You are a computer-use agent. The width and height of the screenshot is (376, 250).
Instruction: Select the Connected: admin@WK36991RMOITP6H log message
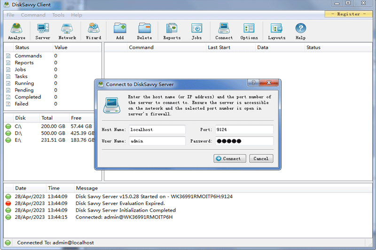tap(124, 217)
